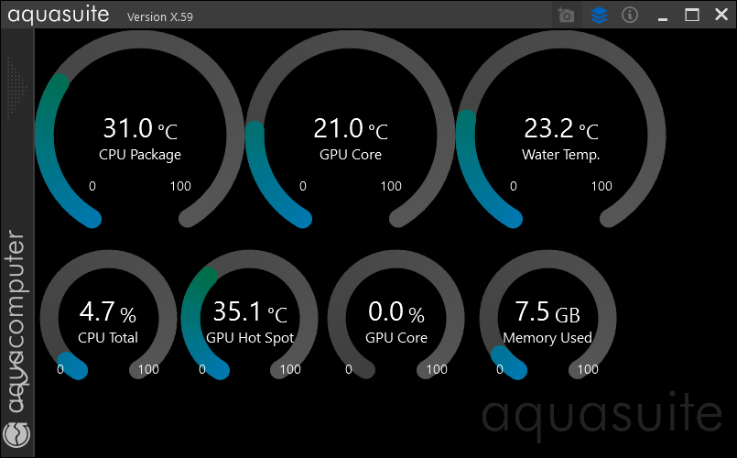The image size is (737, 458).
Task: Open the info icon in title bar
Action: 629,16
